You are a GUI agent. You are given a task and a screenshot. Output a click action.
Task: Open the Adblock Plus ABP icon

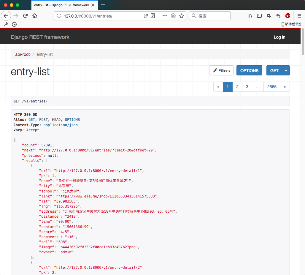(288, 16)
